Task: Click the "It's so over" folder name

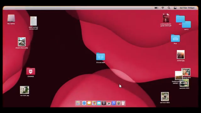Action: [x=101, y=63]
